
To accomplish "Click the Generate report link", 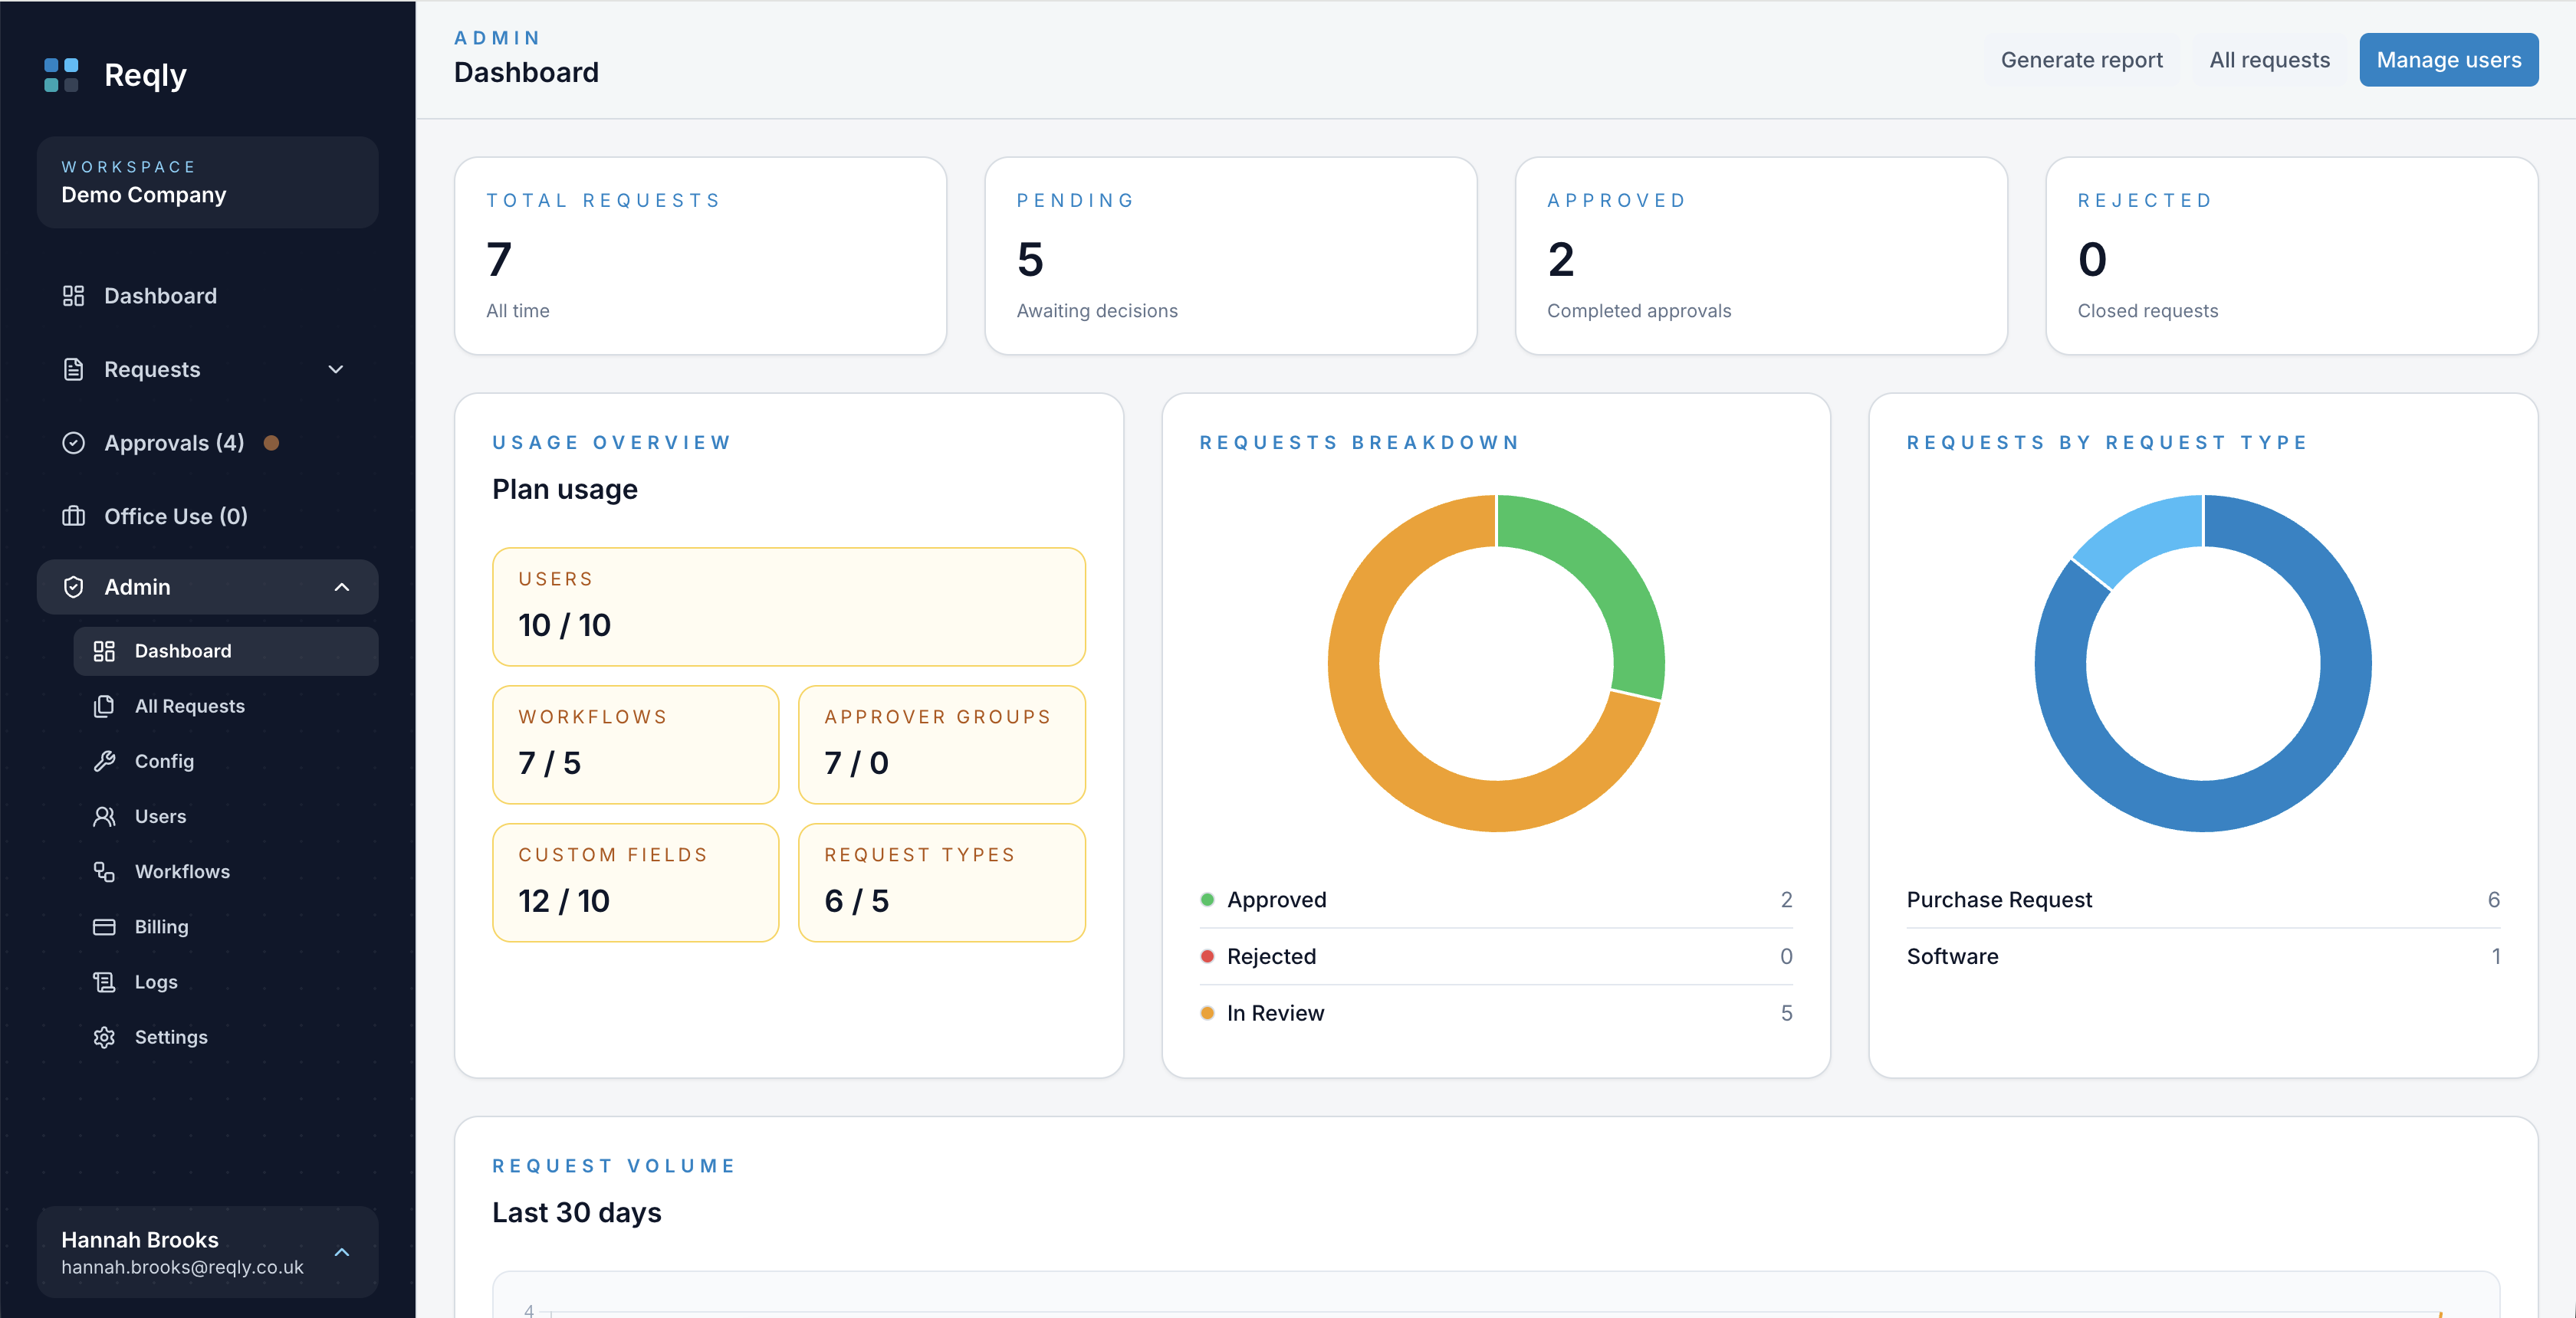I will pyautogui.click(x=2081, y=60).
